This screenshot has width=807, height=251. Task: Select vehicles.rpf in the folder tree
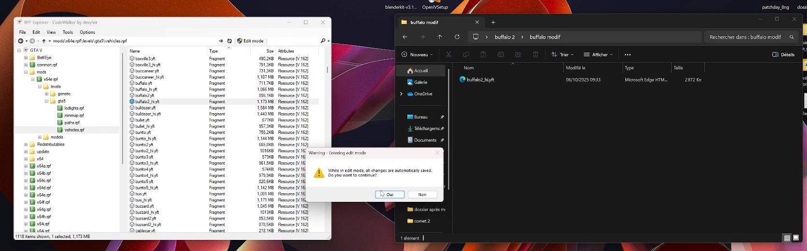coord(74,130)
